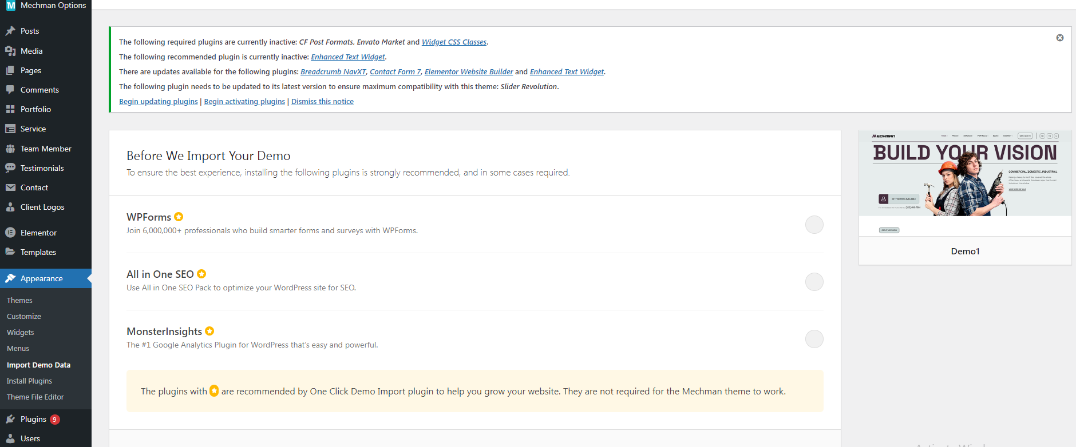The image size is (1076, 447).
Task: Toggle the All in One SEO plugin
Action: pos(814,282)
